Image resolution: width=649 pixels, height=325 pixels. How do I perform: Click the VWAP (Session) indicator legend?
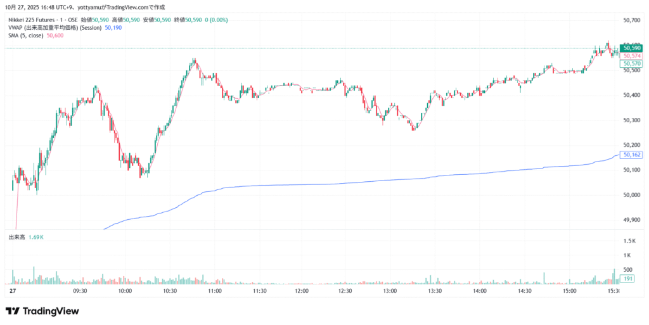point(55,28)
